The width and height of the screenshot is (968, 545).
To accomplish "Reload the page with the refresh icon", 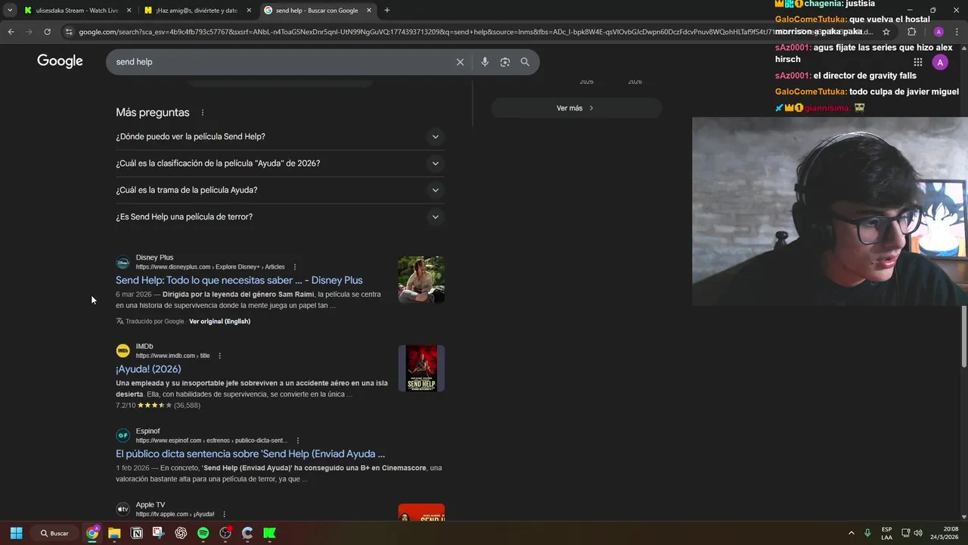I will (x=47, y=32).
